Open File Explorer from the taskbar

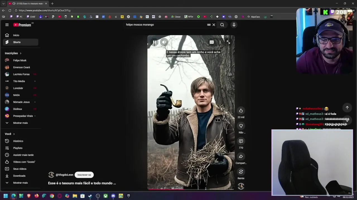click(x=75, y=196)
